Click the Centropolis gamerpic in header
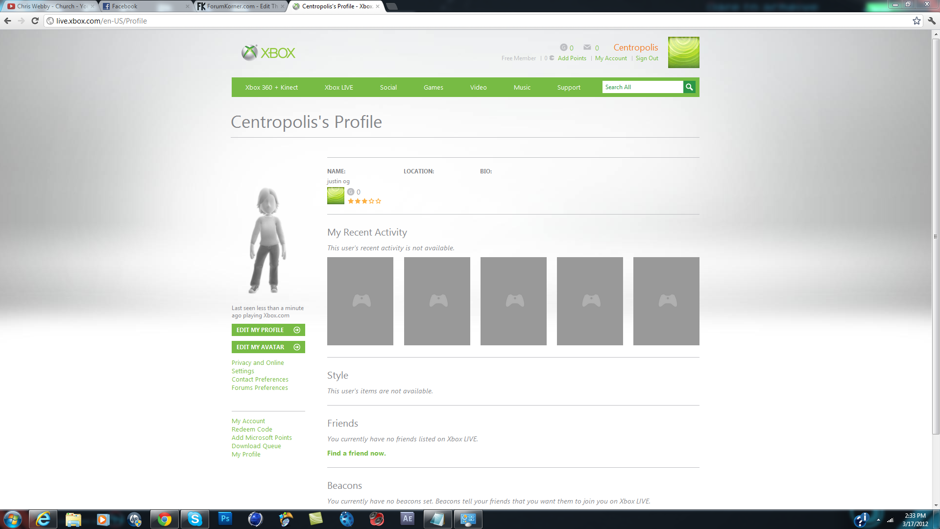Screen dimensions: 940x529 coord(683,52)
